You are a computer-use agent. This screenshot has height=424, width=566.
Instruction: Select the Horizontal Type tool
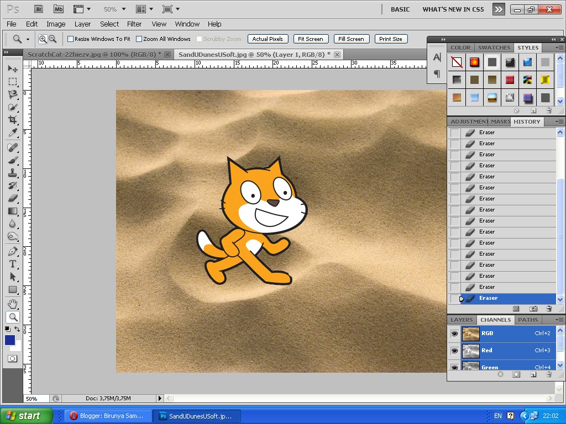point(13,264)
